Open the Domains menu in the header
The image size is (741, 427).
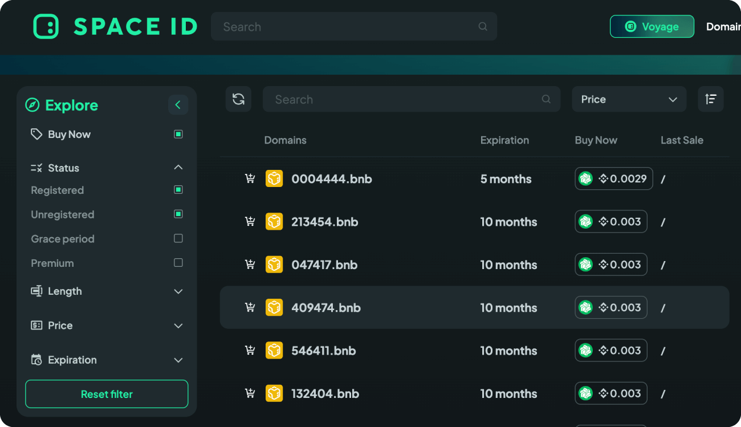(x=723, y=27)
